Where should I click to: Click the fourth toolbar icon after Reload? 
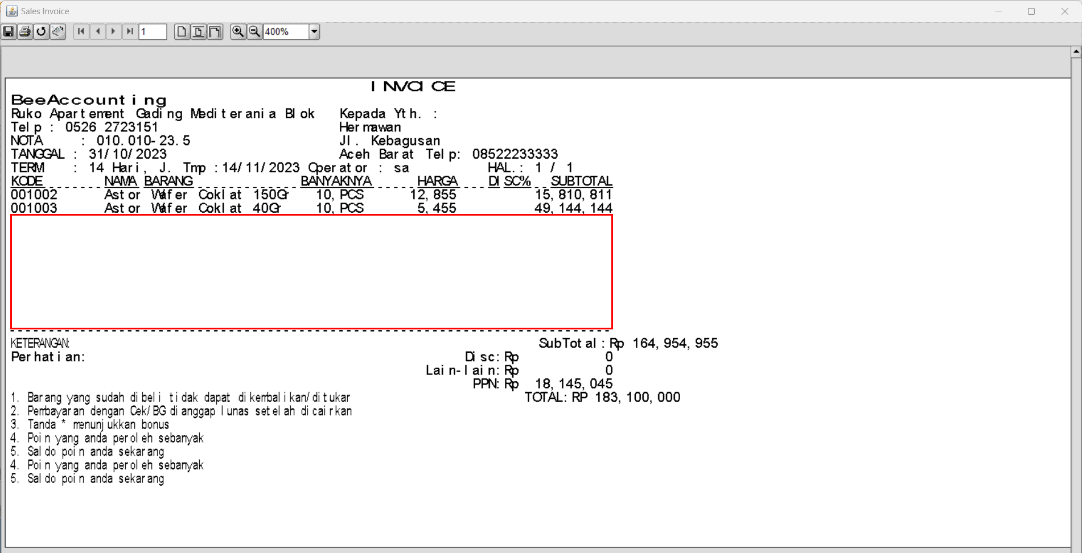(x=58, y=32)
